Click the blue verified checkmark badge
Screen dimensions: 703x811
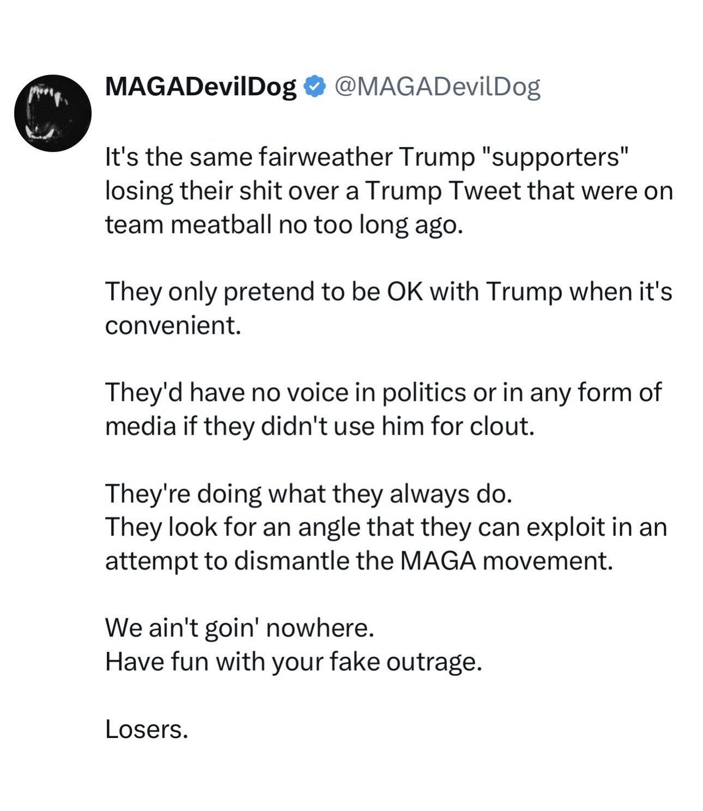tap(314, 87)
